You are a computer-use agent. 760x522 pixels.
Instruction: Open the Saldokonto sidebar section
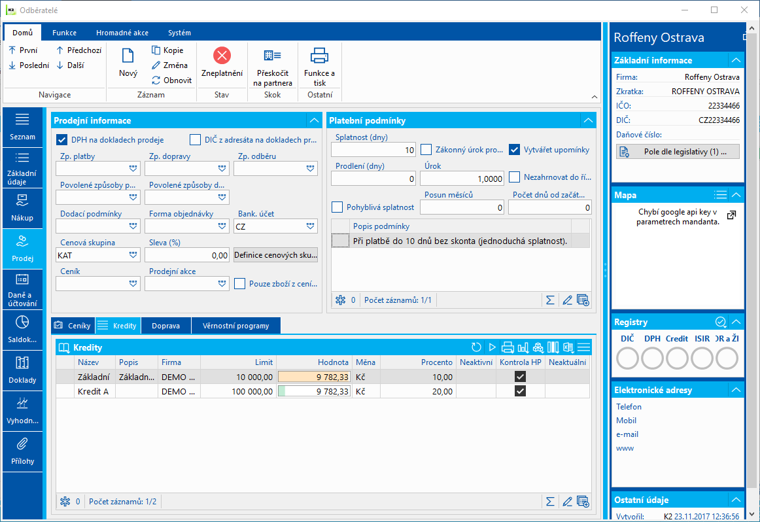click(22, 330)
